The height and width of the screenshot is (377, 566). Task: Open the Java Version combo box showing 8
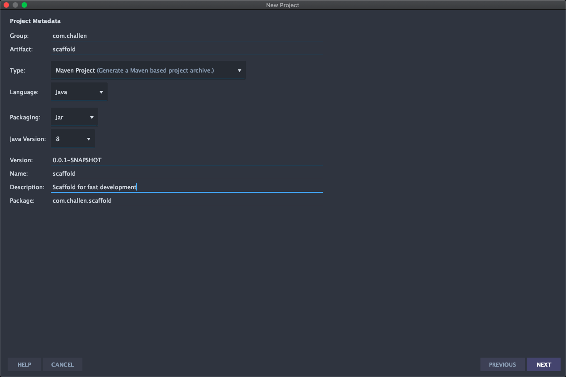click(70, 139)
